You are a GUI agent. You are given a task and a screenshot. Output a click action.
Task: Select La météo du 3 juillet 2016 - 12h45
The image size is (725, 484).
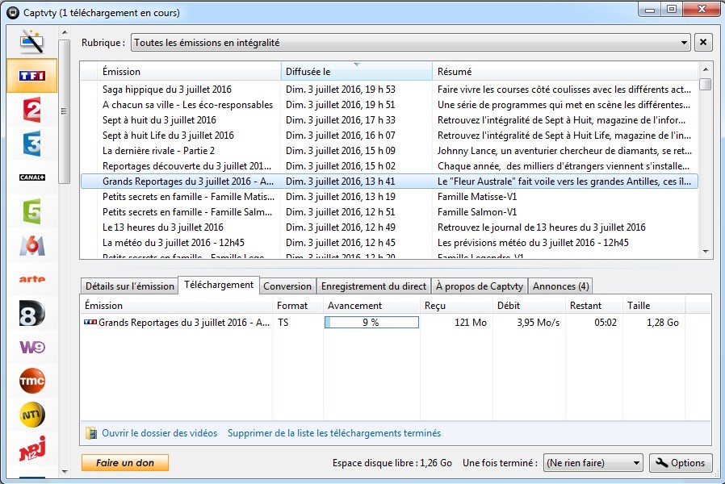(x=389, y=243)
